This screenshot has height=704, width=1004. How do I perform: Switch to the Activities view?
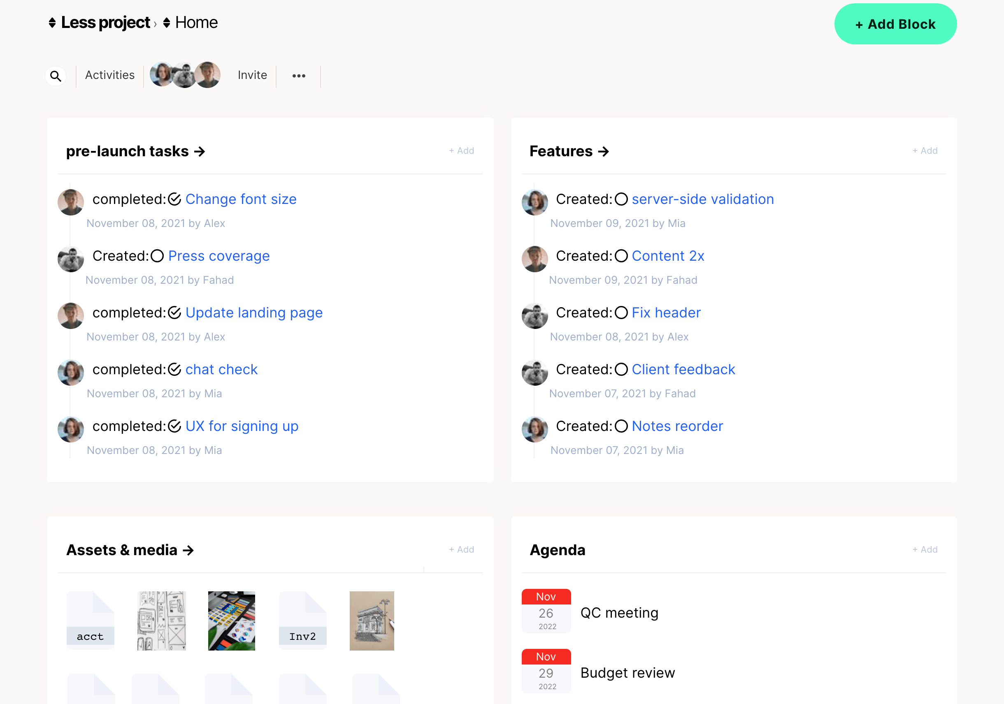(x=109, y=75)
